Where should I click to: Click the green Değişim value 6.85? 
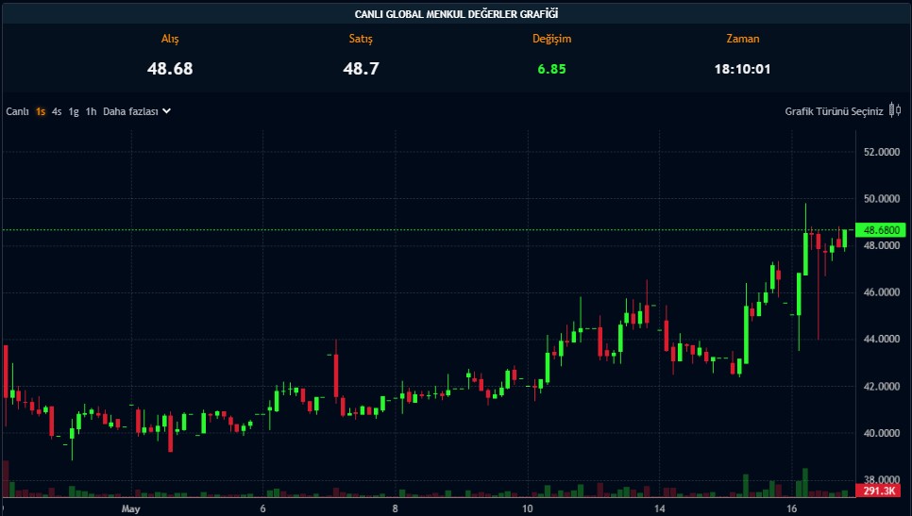point(550,69)
